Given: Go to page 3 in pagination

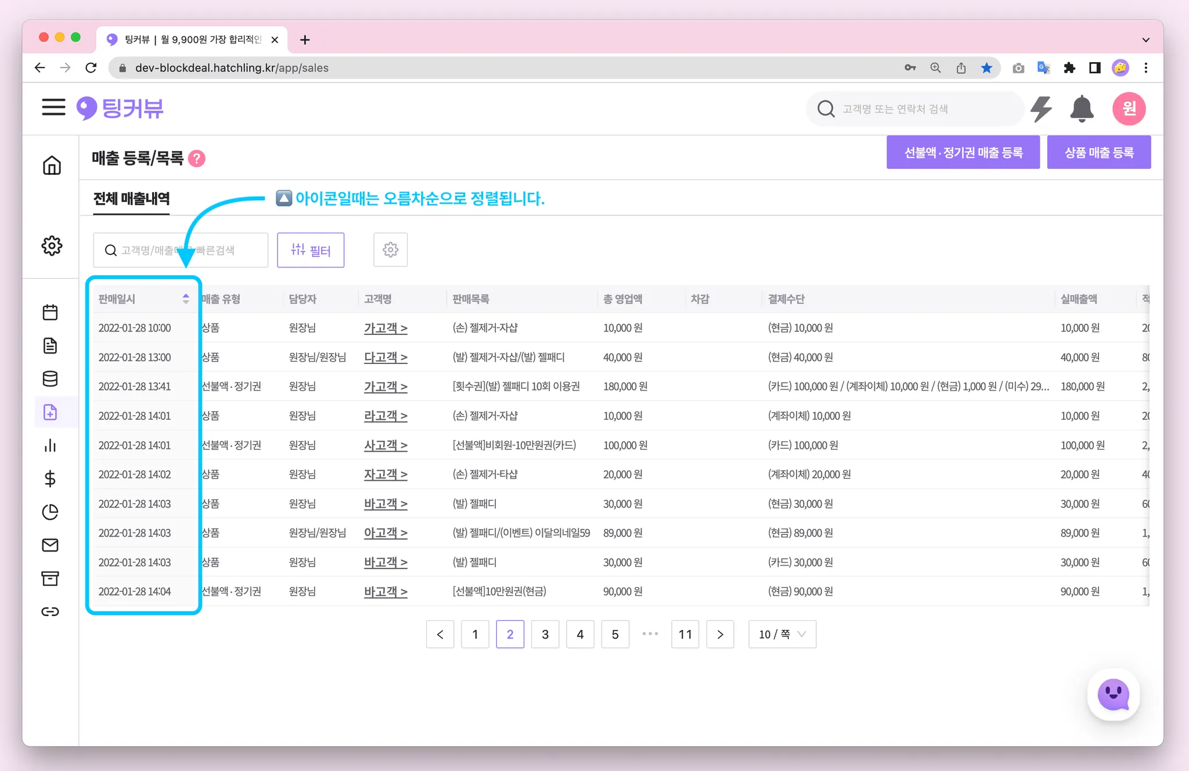Looking at the screenshot, I should point(545,634).
